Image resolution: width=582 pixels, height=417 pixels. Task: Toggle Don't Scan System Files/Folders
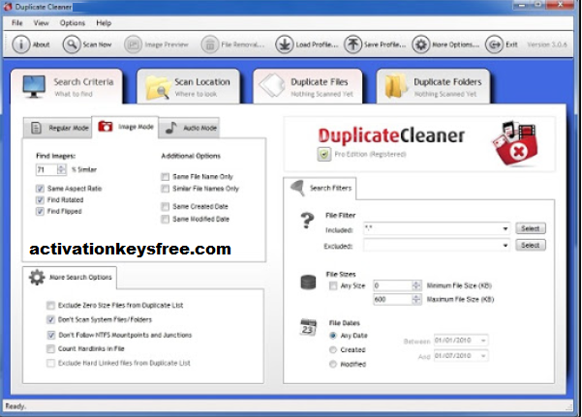click(x=50, y=319)
